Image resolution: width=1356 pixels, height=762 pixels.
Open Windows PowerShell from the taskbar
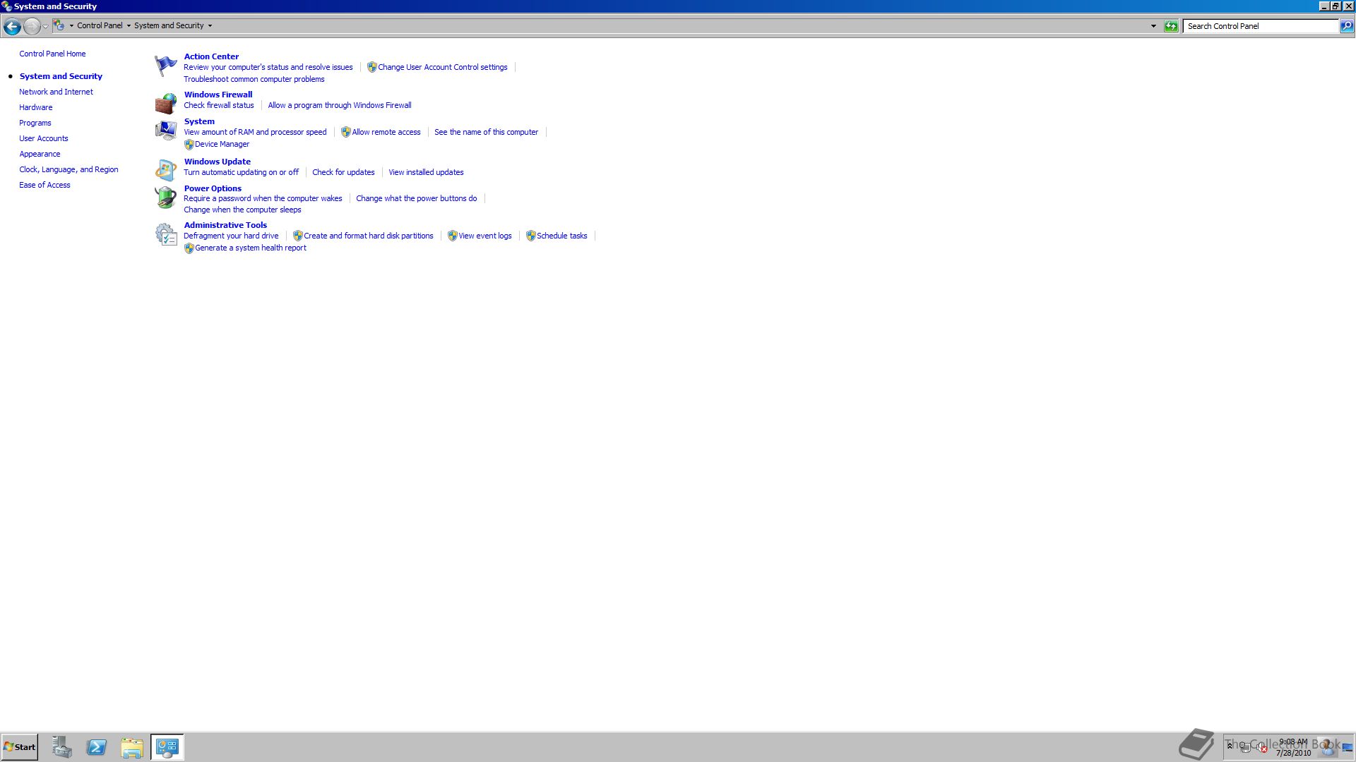point(97,747)
